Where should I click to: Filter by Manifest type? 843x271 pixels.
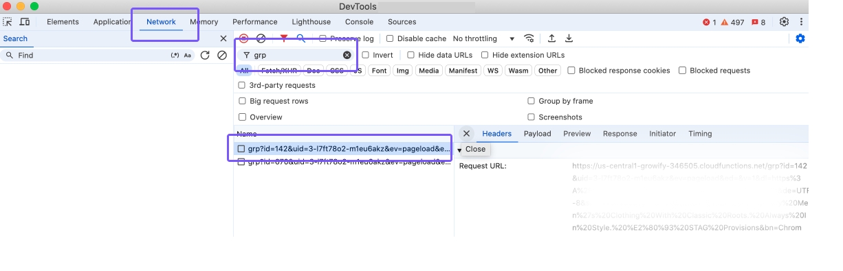pyautogui.click(x=463, y=71)
